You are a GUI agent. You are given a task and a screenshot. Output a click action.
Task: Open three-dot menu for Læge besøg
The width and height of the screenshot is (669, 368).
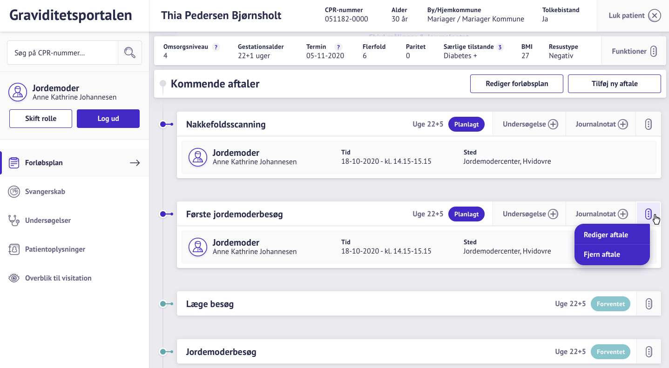[649, 304]
